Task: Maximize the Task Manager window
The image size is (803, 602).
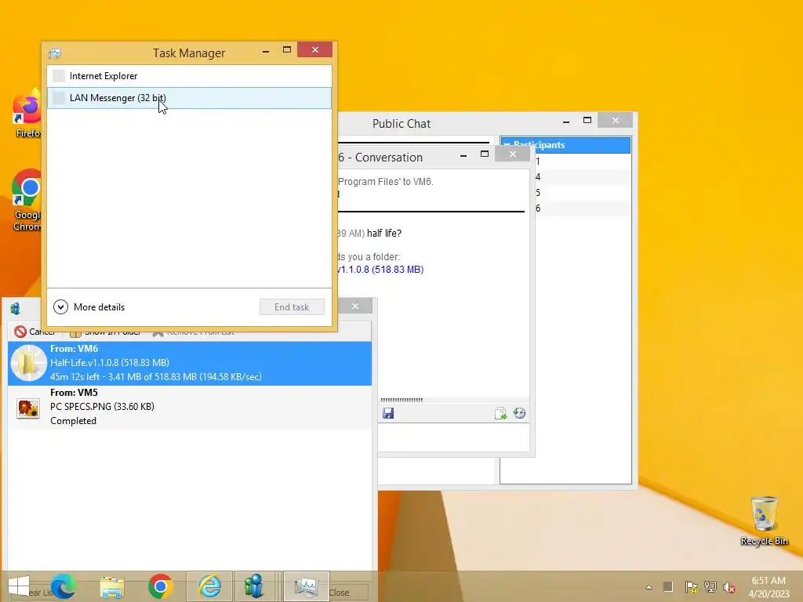Action: [x=287, y=50]
